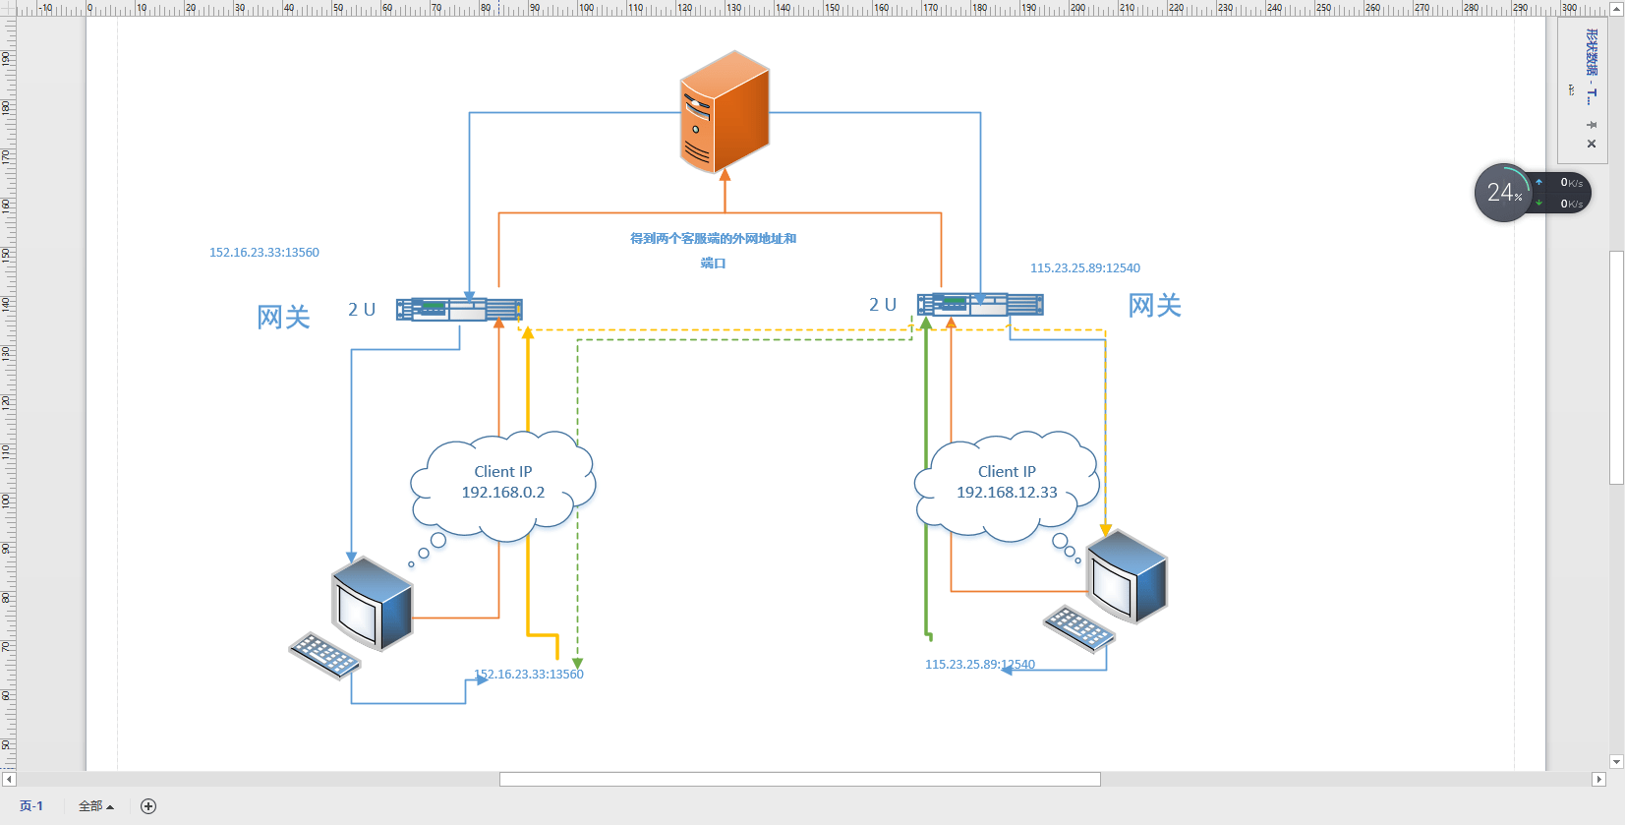Image resolution: width=1625 pixels, height=825 pixels.
Task: Select upper 152.16.23.33:13560 address label
Action: tap(264, 253)
